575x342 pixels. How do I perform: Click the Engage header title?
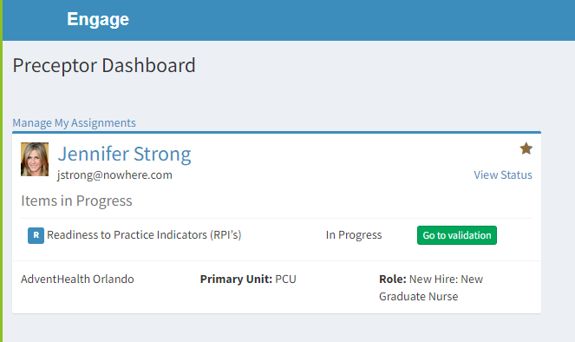pos(98,19)
